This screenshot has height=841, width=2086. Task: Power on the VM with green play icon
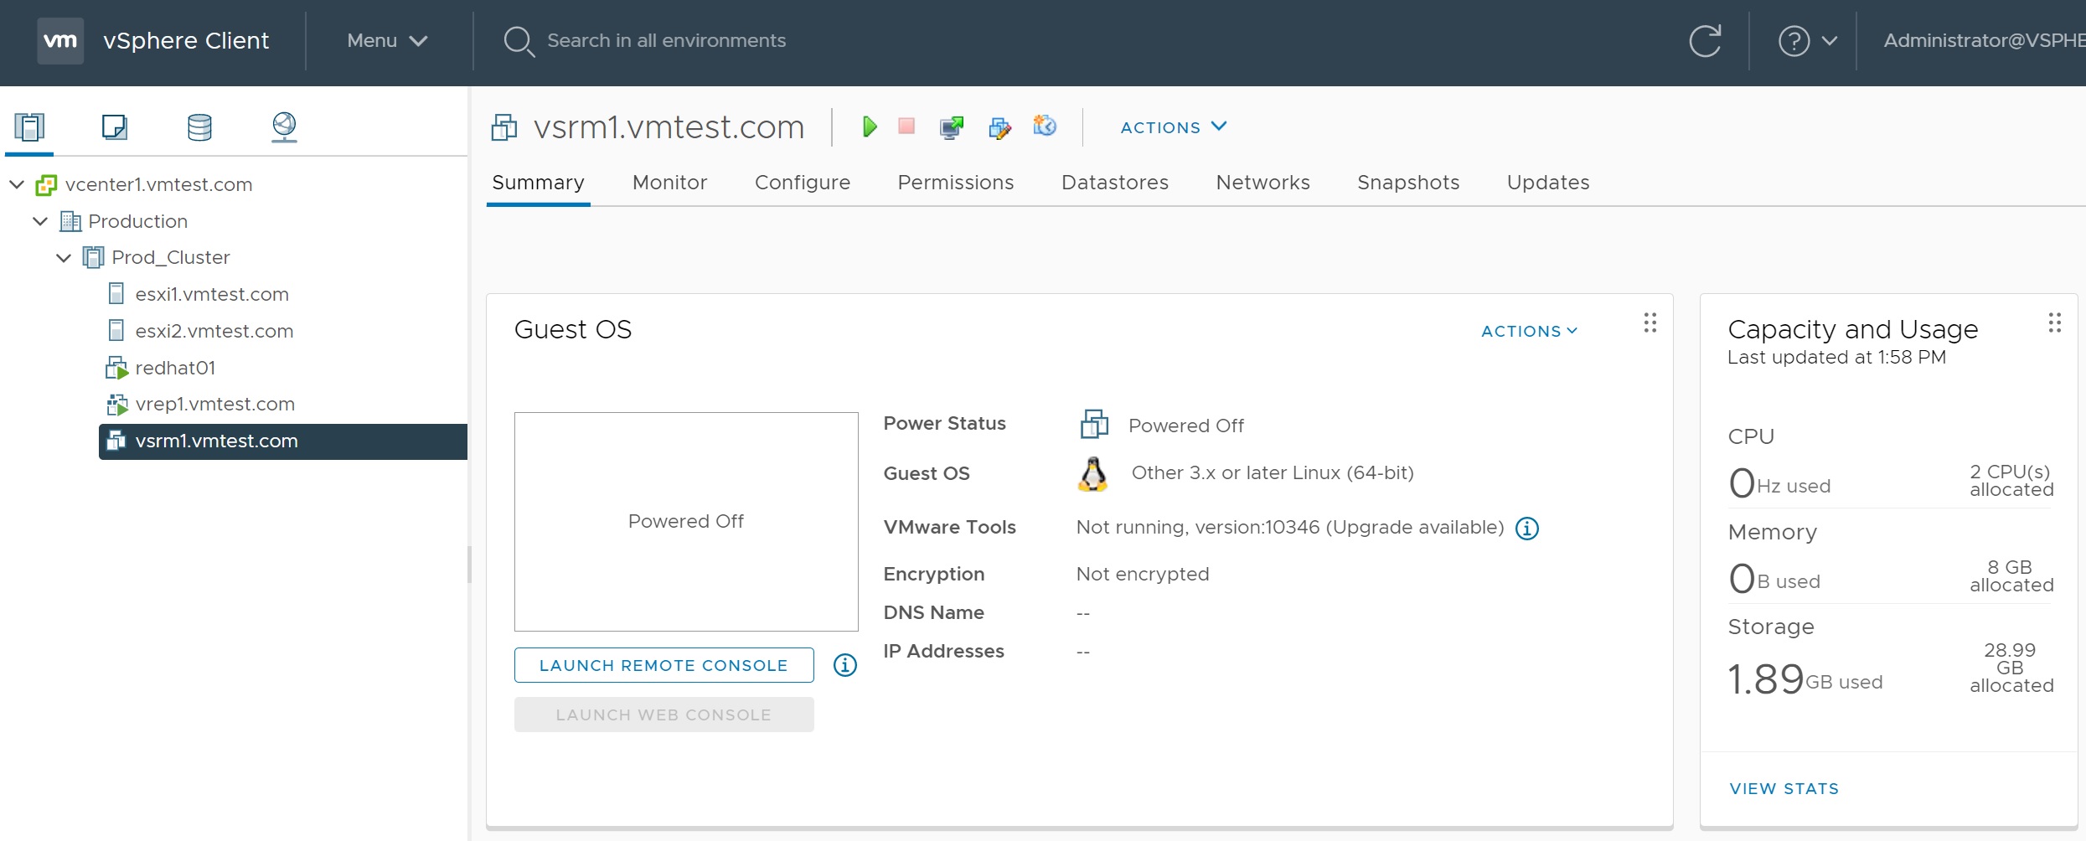click(x=870, y=126)
